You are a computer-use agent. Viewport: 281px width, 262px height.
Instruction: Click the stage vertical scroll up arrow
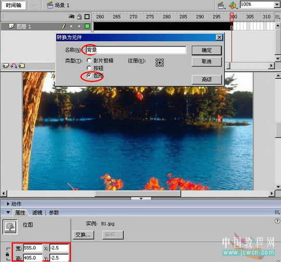point(278,76)
